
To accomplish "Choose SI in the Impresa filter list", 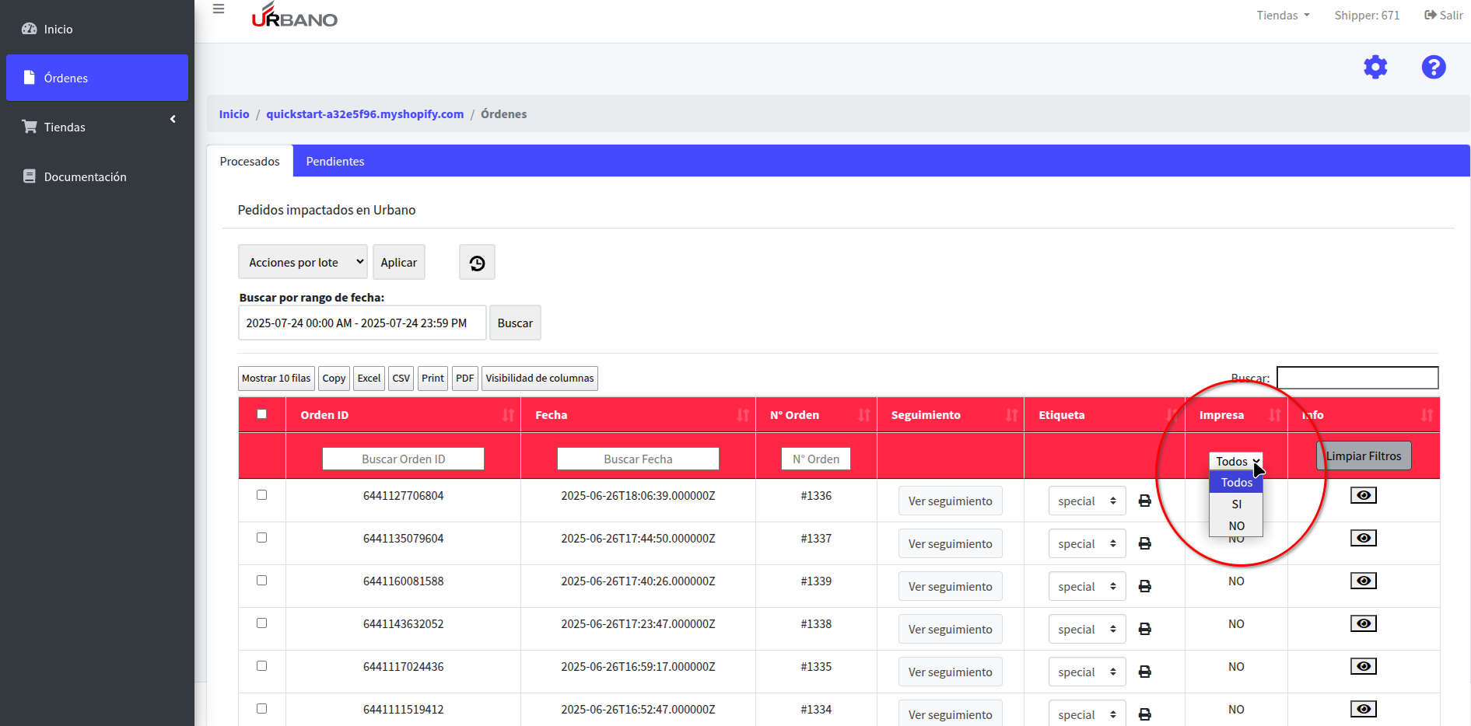I will pos(1236,504).
